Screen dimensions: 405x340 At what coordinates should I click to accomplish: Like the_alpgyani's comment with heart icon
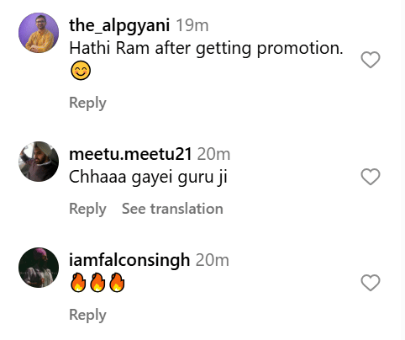371,60
